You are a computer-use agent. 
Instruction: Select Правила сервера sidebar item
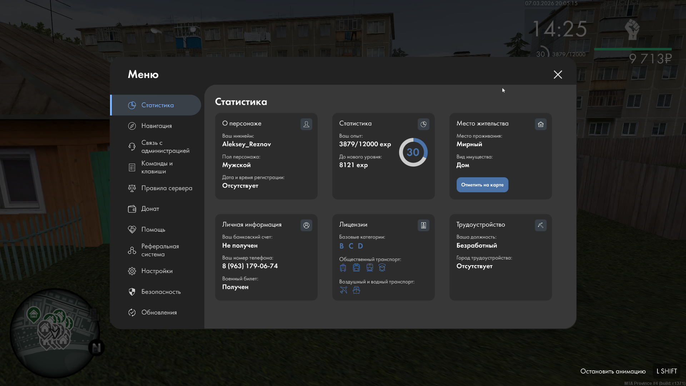pos(166,188)
